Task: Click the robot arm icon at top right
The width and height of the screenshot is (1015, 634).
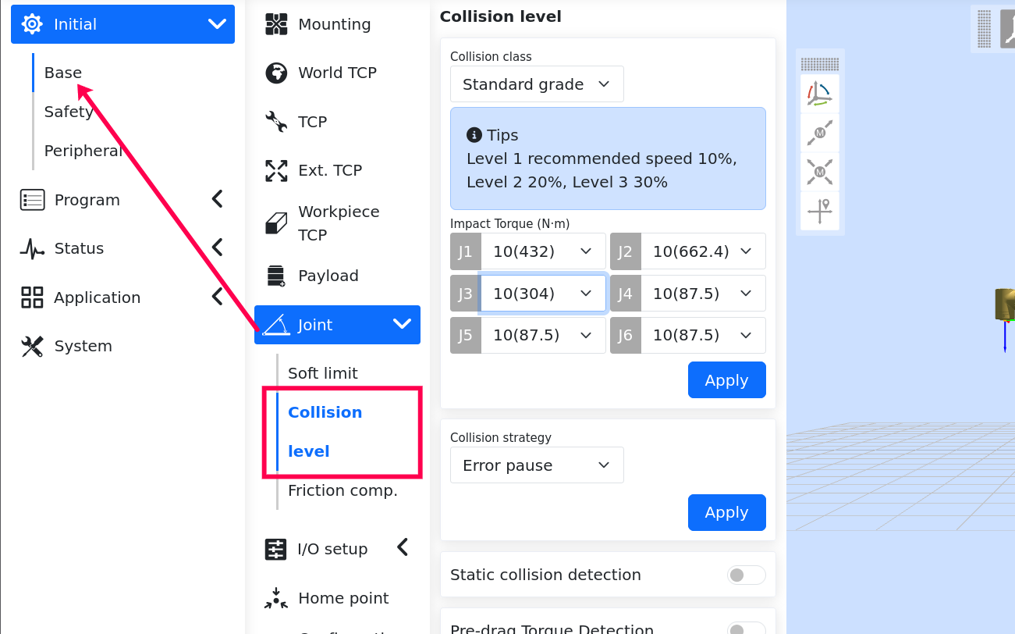Action: [1007, 29]
